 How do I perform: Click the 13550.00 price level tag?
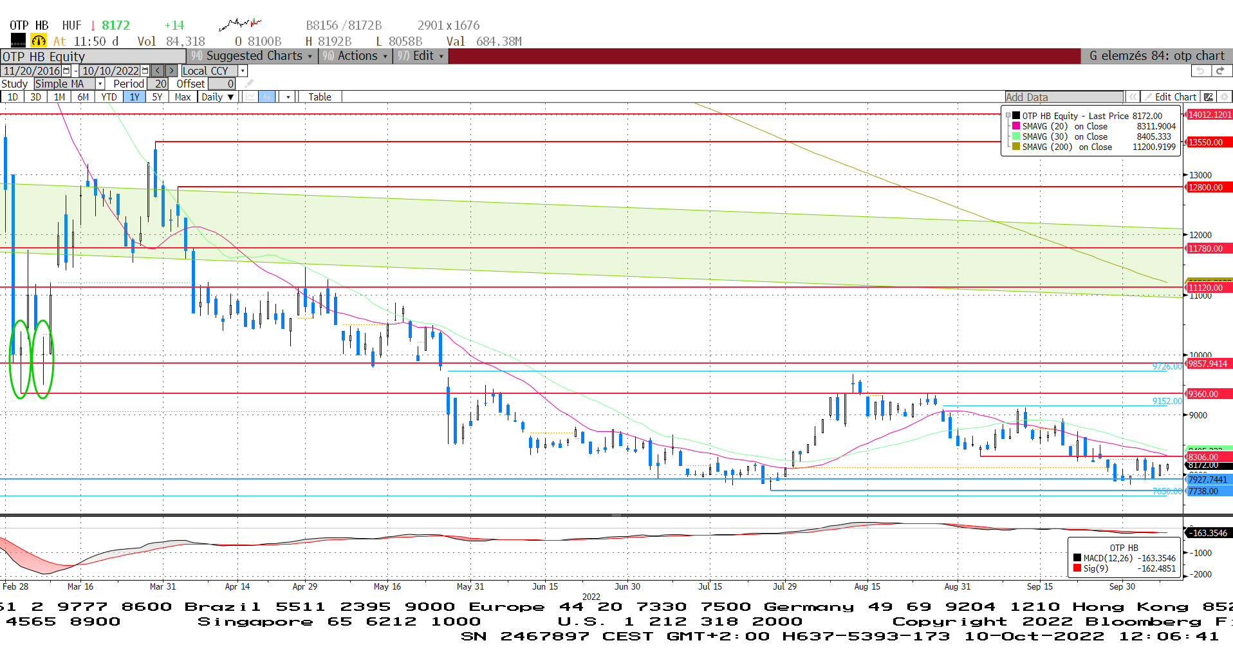point(1209,142)
